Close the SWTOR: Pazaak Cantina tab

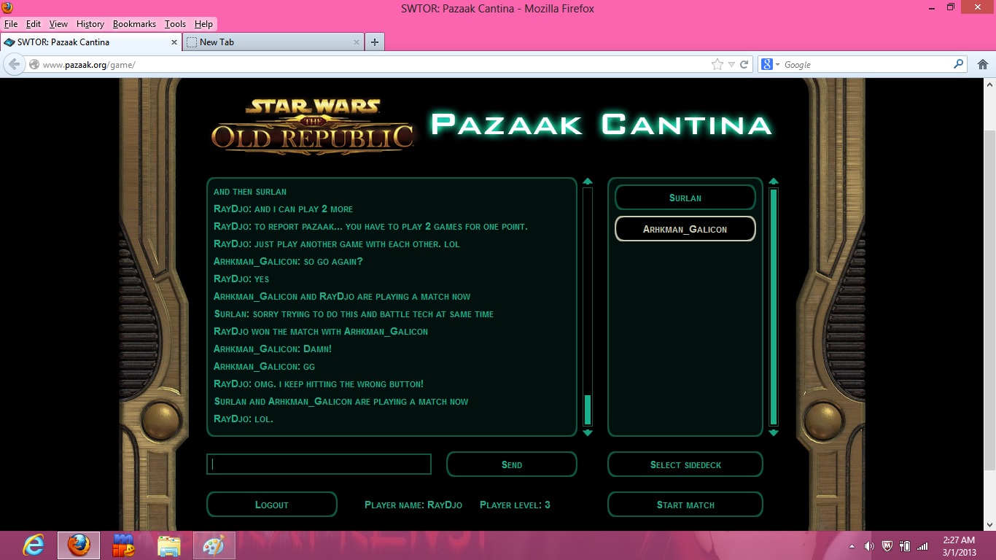click(x=174, y=42)
